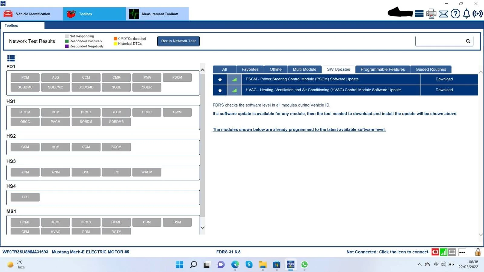Open Task View from the taskbar
The height and width of the screenshot is (272, 484).
pyautogui.click(x=207, y=265)
